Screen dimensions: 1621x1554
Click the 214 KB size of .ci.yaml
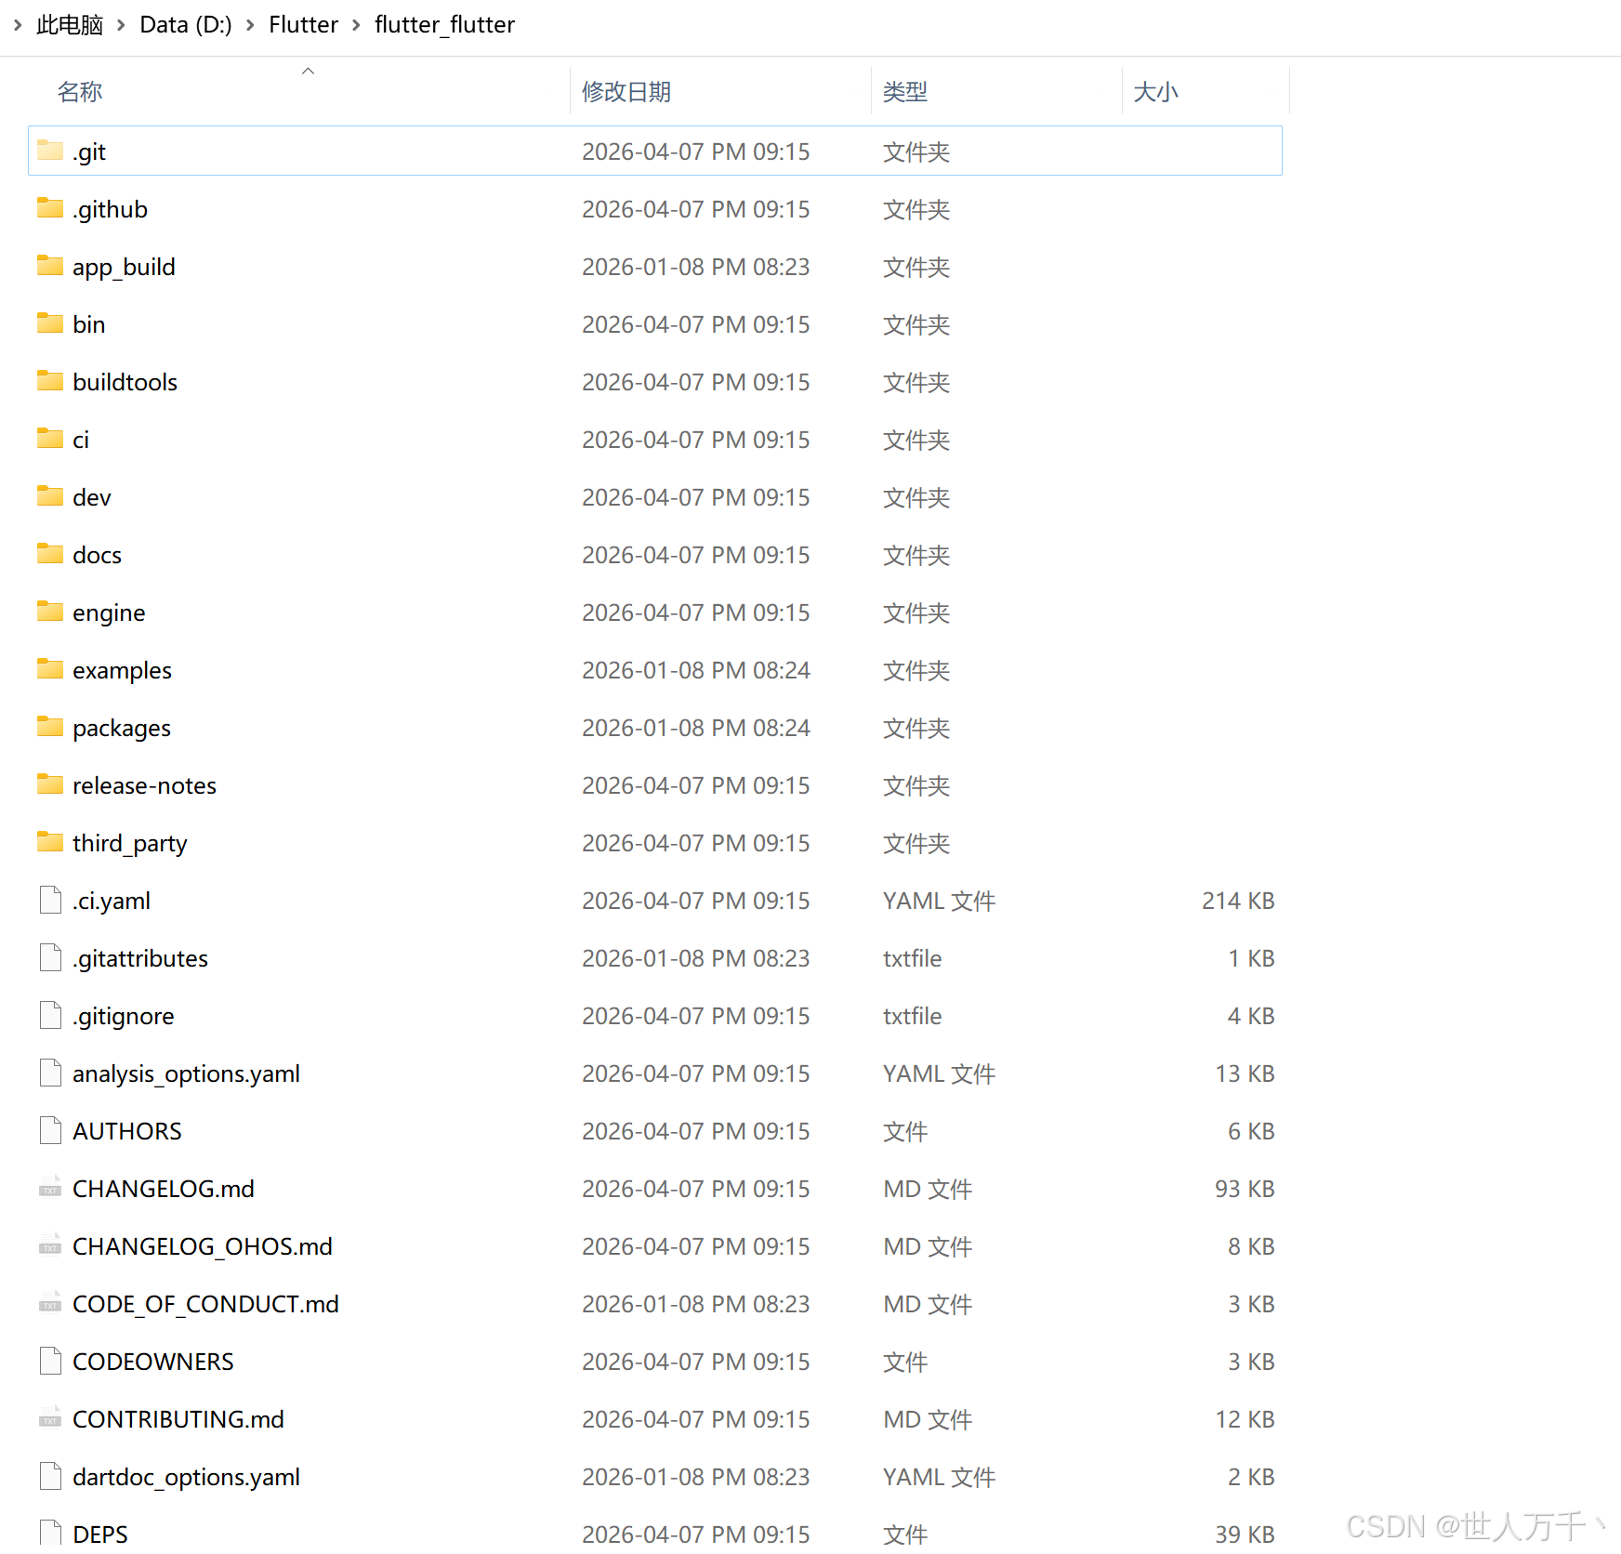(1238, 901)
